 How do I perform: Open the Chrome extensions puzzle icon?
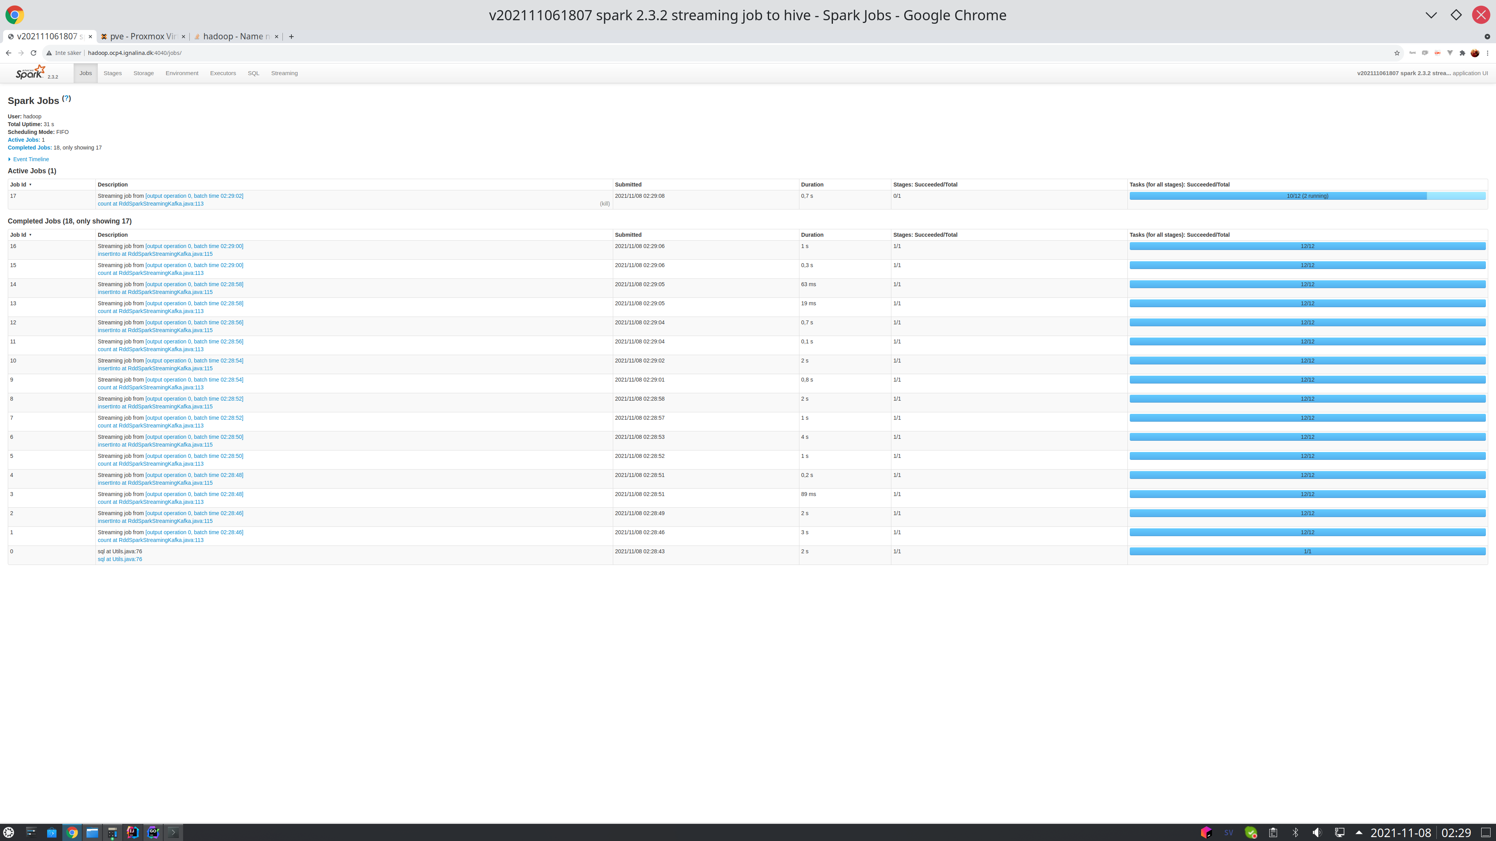[1462, 53]
